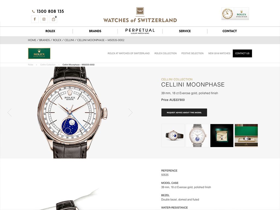The image size is (280, 210).
Task: Request advice about this model
Action: 184,113
